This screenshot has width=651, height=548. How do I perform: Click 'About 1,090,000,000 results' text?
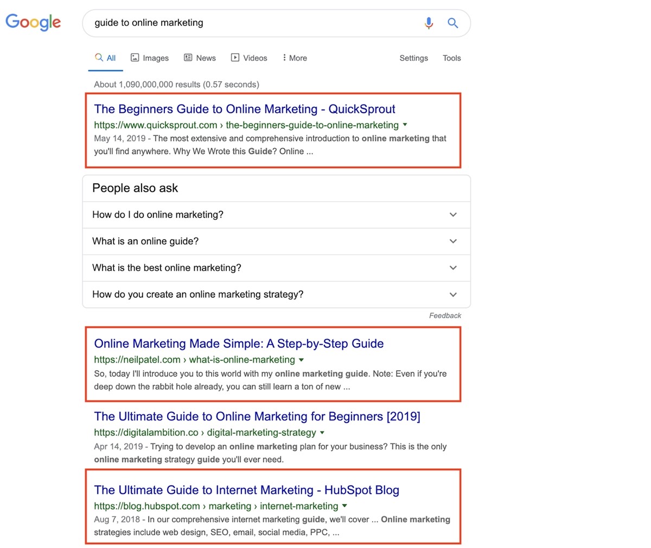[176, 85]
